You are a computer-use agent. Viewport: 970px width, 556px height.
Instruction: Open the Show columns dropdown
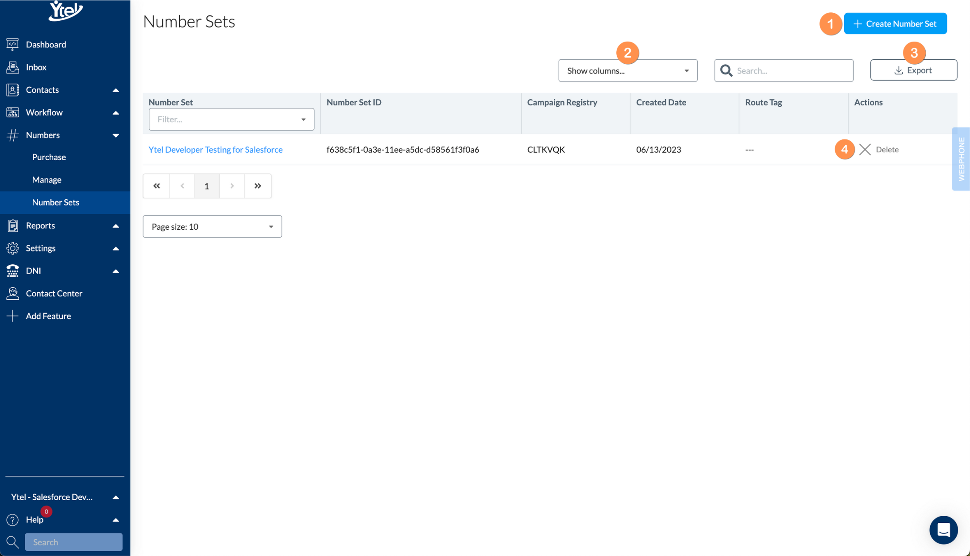(x=627, y=71)
